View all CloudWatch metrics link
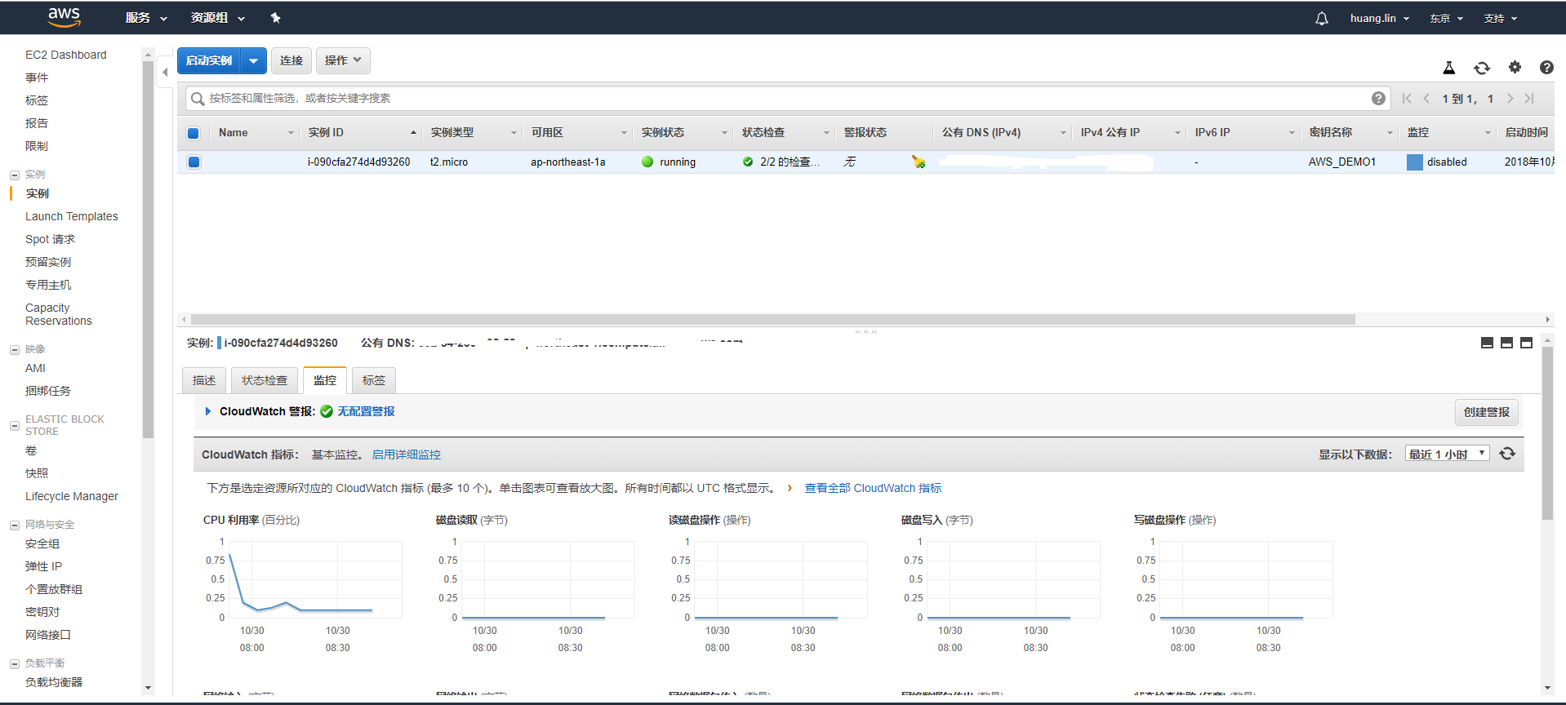1566x705 pixels. (x=873, y=488)
